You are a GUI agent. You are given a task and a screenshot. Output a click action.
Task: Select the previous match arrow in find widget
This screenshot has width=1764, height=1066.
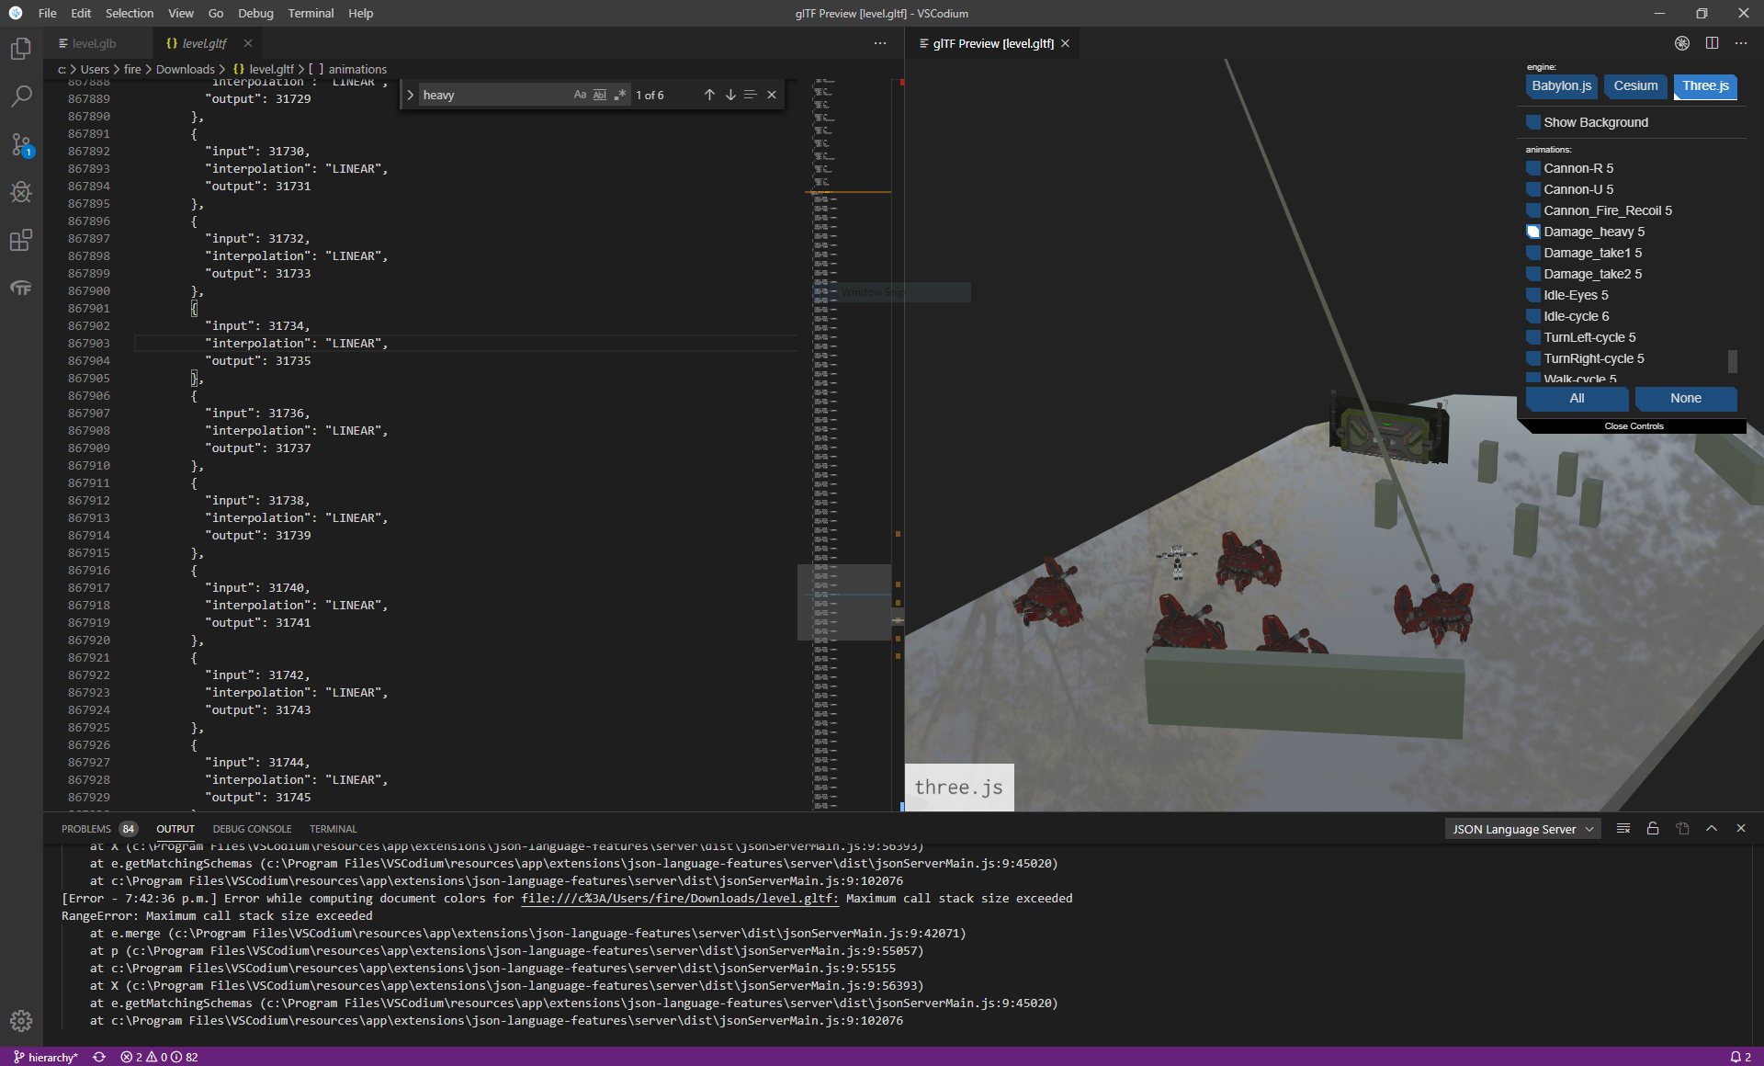708,95
